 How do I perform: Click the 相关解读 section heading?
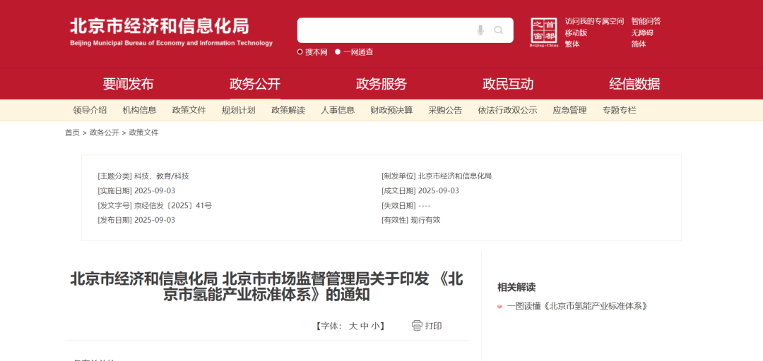(x=516, y=287)
